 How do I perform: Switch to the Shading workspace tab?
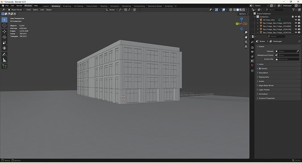(x=104, y=6)
